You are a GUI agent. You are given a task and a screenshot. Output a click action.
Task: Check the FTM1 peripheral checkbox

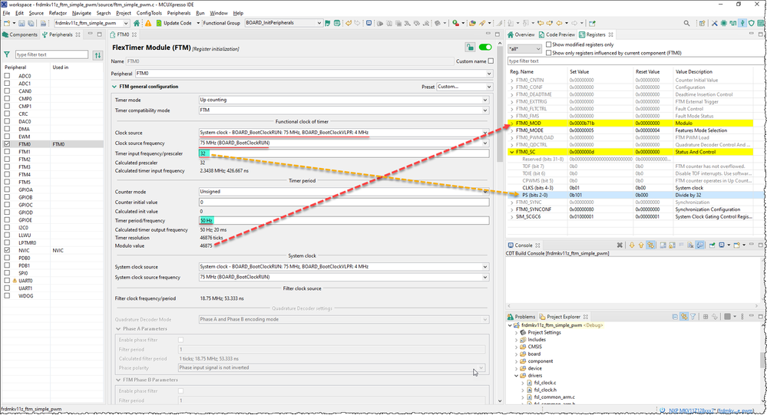(7, 152)
